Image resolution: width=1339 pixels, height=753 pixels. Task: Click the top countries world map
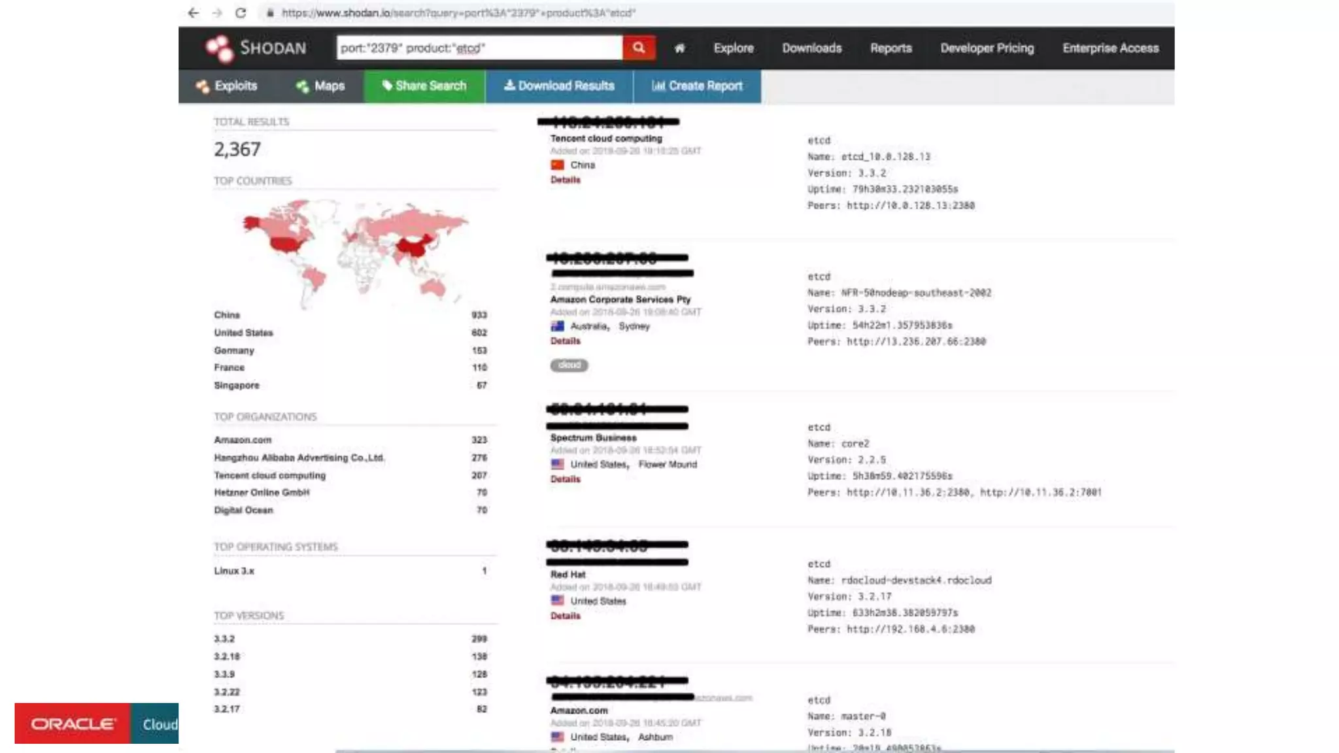click(354, 252)
